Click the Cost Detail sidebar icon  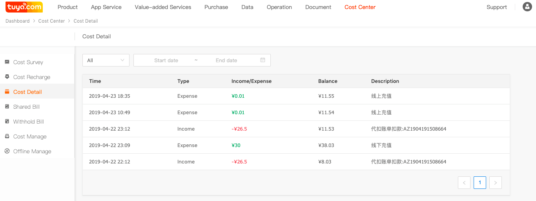tap(7, 92)
